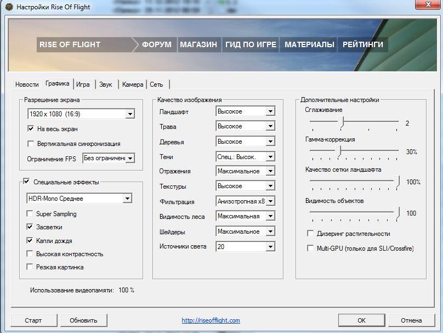Viewport: 443px width, 333px height.
Task: Enable Вертикальная синхронизация checkbox
Action: coord(31,144)
